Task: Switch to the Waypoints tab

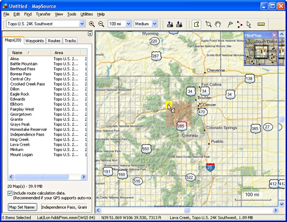Action: (35, 41)
